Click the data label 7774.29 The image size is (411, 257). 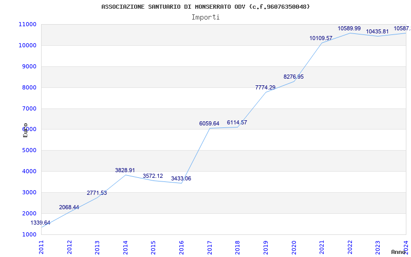(265, 87)
